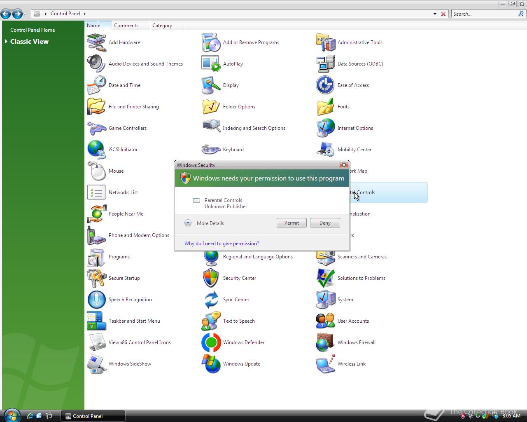Open the Windows Firewall icon
527x422 pixels.
point(326,342)
